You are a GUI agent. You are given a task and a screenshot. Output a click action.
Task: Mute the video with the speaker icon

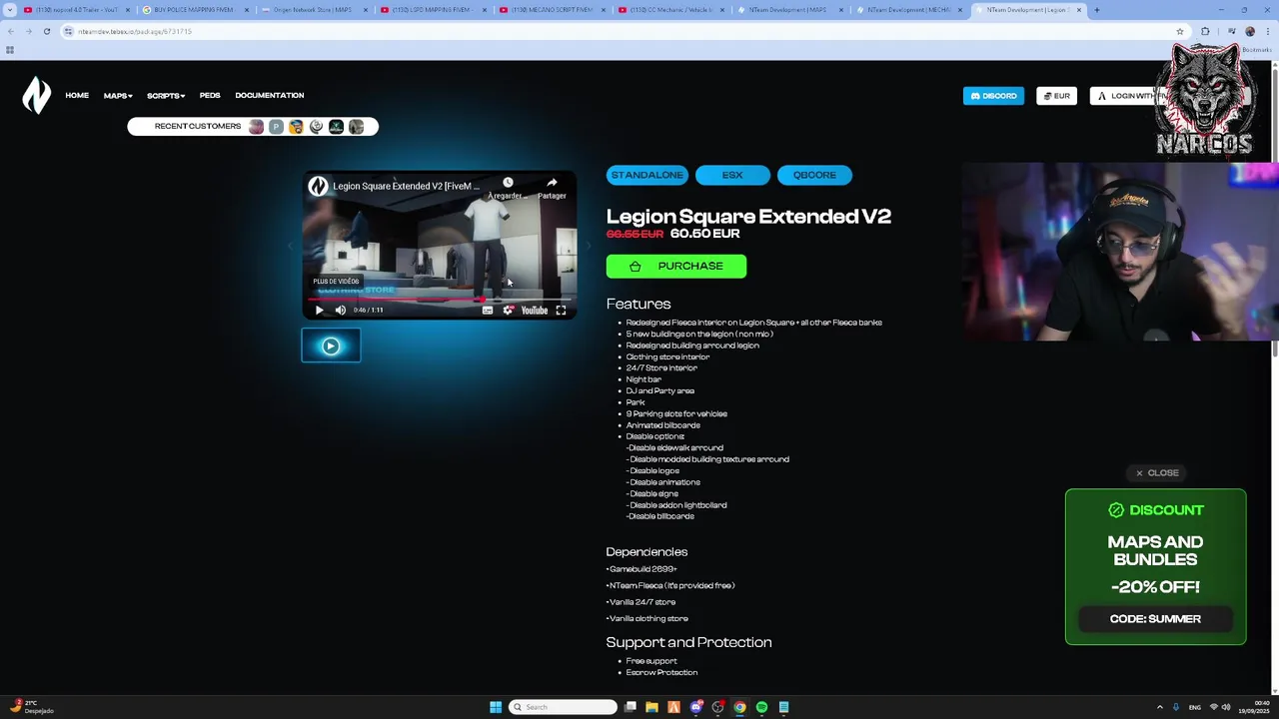coord(340,310)
